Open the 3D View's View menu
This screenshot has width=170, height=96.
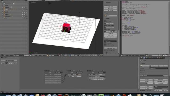(36, 55)
